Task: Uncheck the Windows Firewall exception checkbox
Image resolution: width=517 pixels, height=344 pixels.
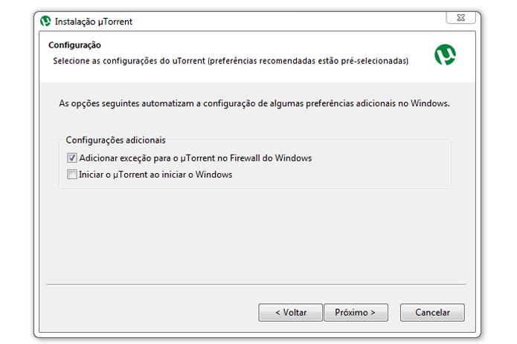Action: 72,158
